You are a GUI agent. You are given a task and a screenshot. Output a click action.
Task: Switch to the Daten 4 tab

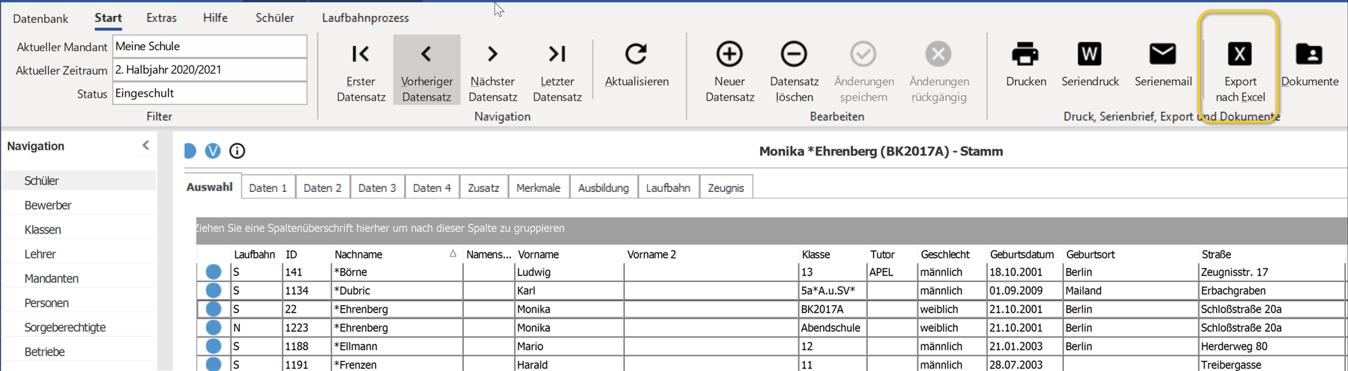tap(432, 188)
